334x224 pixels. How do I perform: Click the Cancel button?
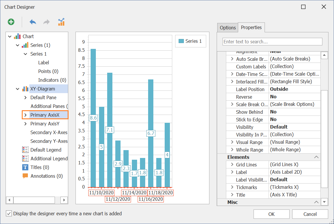[310, 214]
